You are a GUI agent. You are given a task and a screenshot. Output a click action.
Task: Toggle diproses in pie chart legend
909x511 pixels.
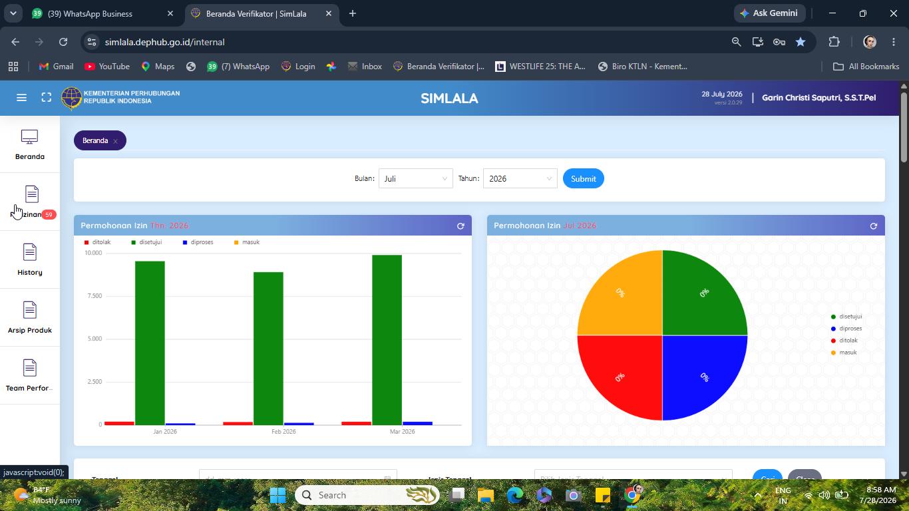tap(846, 329)
